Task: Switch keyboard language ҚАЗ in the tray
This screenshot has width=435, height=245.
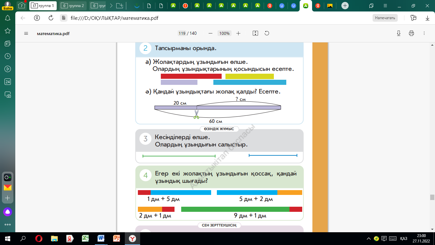Action: (404, 239)
